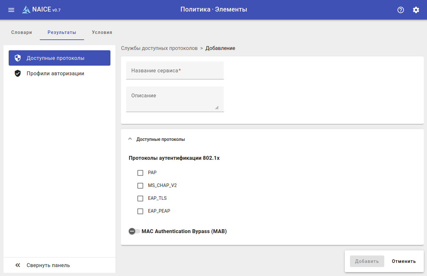427x276 pixels.
Task: Check the MS_CHAP_V2 checkbox
Action: pos(140,186)
